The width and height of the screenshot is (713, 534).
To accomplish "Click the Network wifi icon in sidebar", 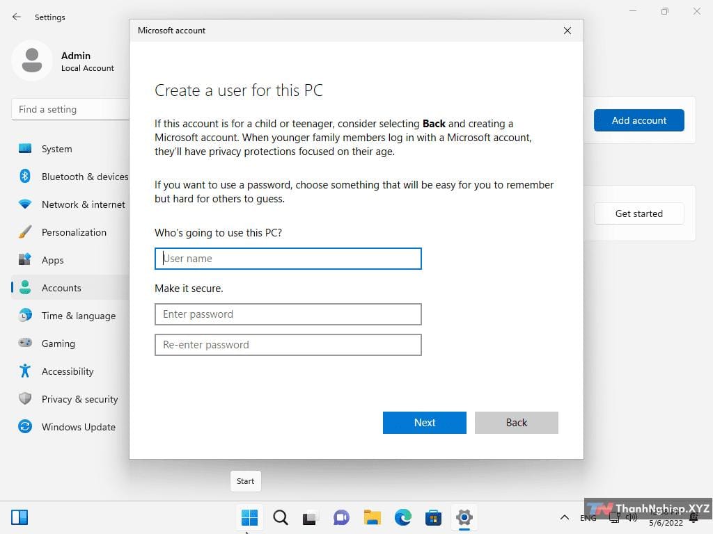I will coord(25,204).
